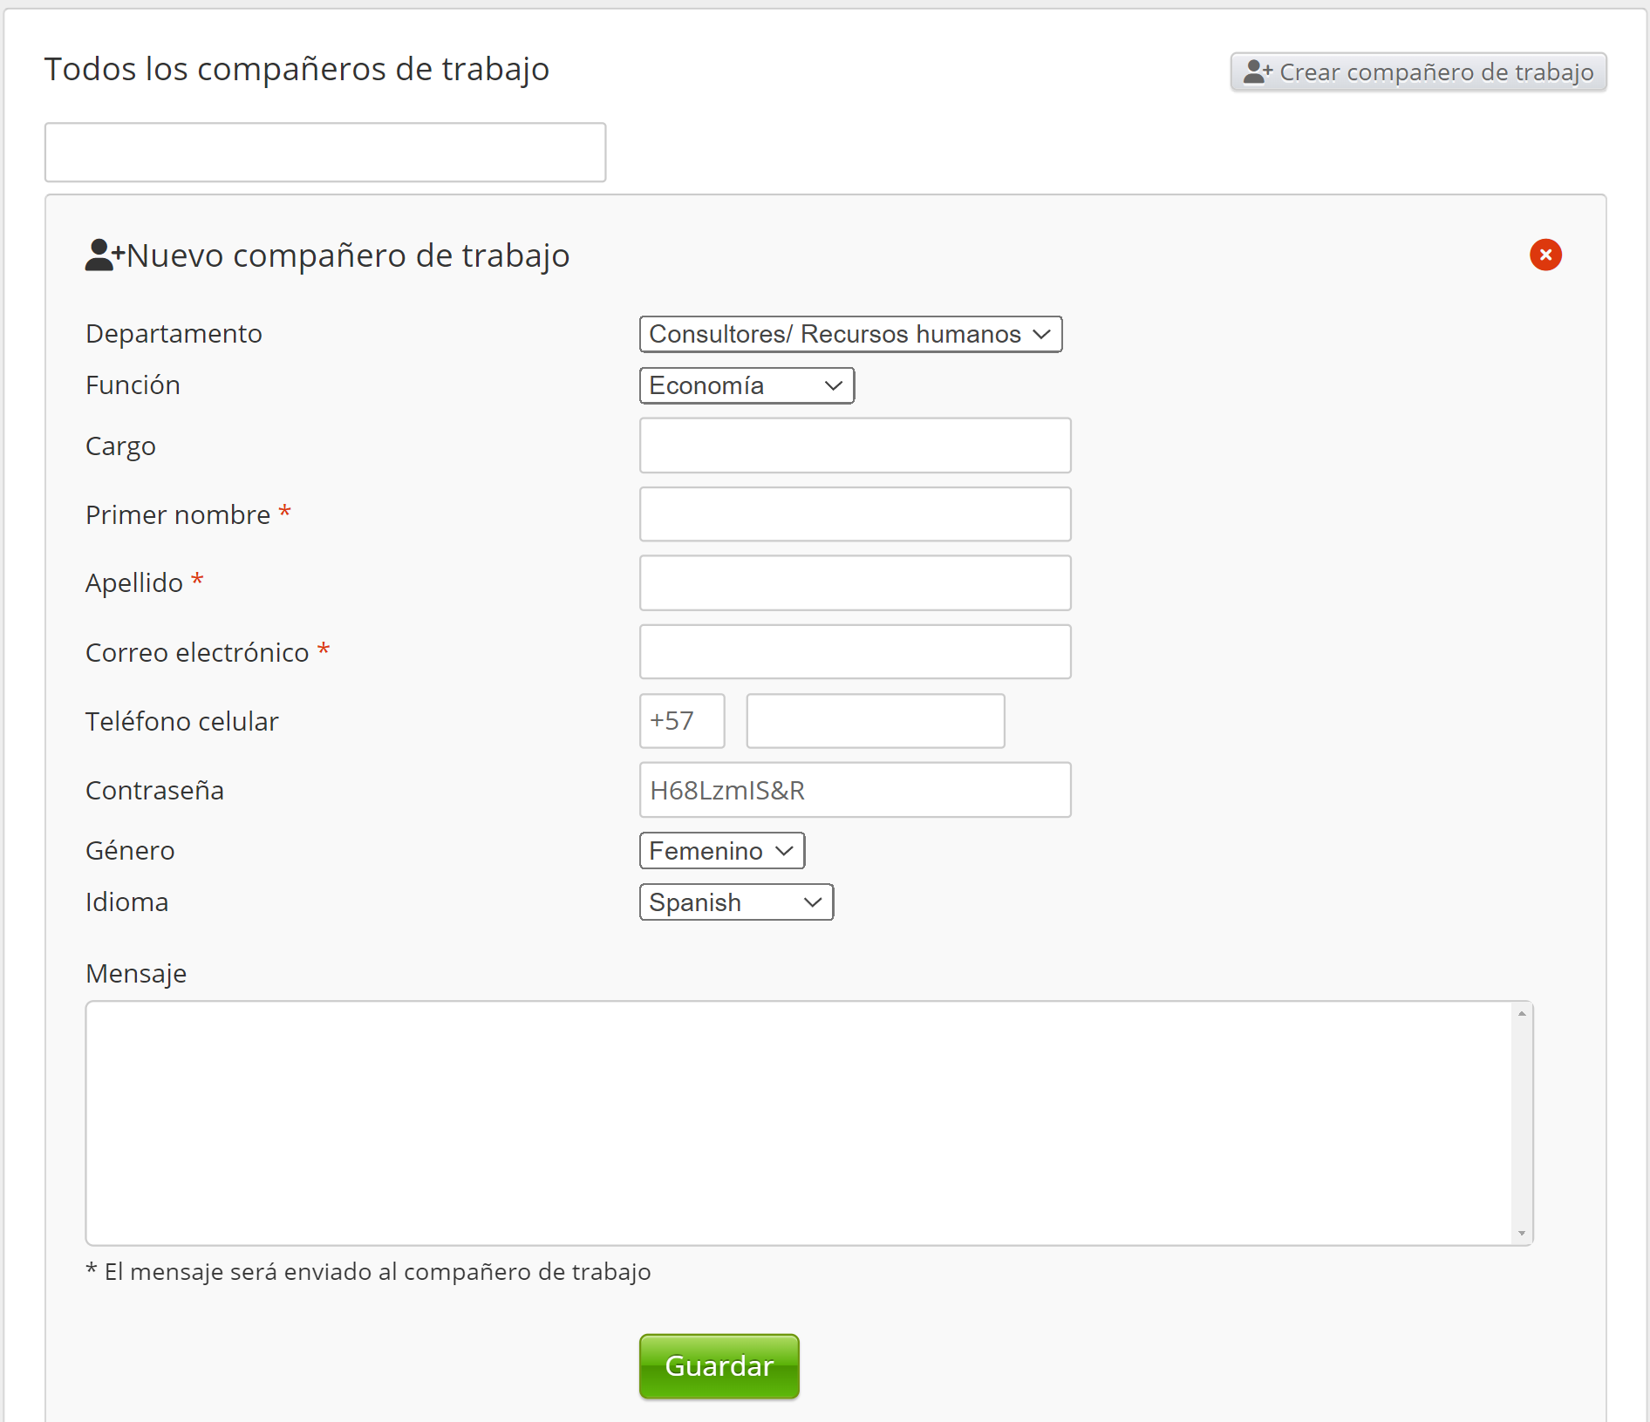Open the Género dropdown
Screen dimensions: 1650x1422
click(721, 851)
